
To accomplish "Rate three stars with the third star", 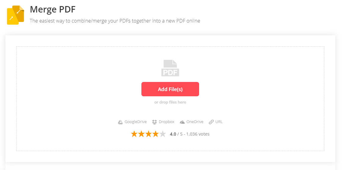I will (x=148, y=134).
